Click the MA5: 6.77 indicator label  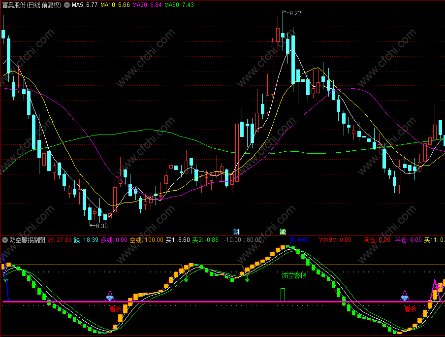tap(85, 5)
